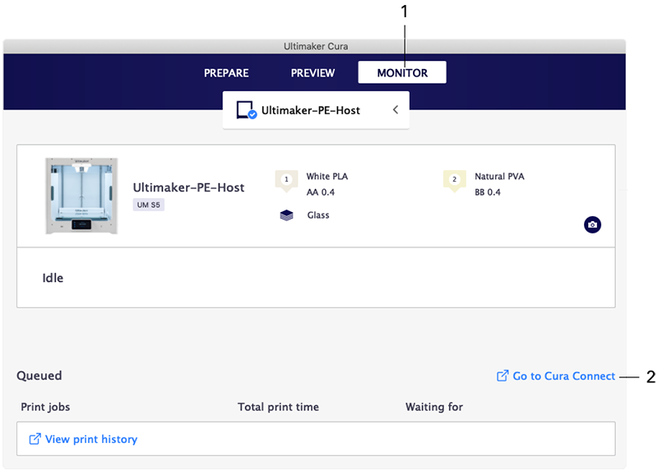The height and width of the screenshot is (471, 658).
Task: Open the View print history link
Action: coord(90,439)
